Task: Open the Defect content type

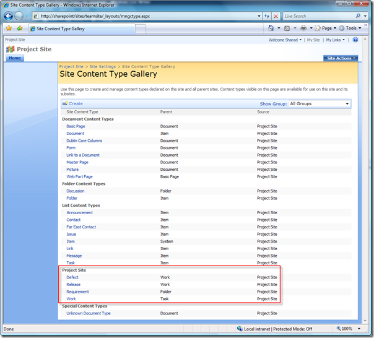Action: 72,277
